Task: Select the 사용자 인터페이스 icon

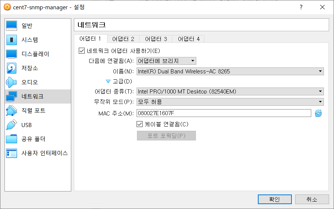Action: click(12, 153)
